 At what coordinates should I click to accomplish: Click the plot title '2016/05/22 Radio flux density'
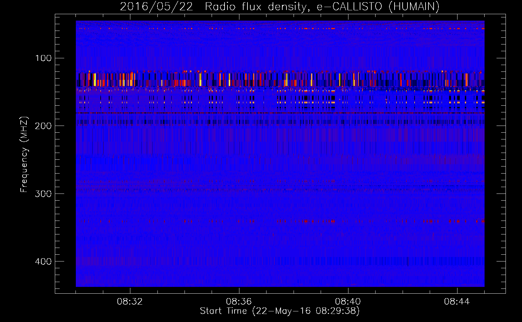(x=280, y=7)
